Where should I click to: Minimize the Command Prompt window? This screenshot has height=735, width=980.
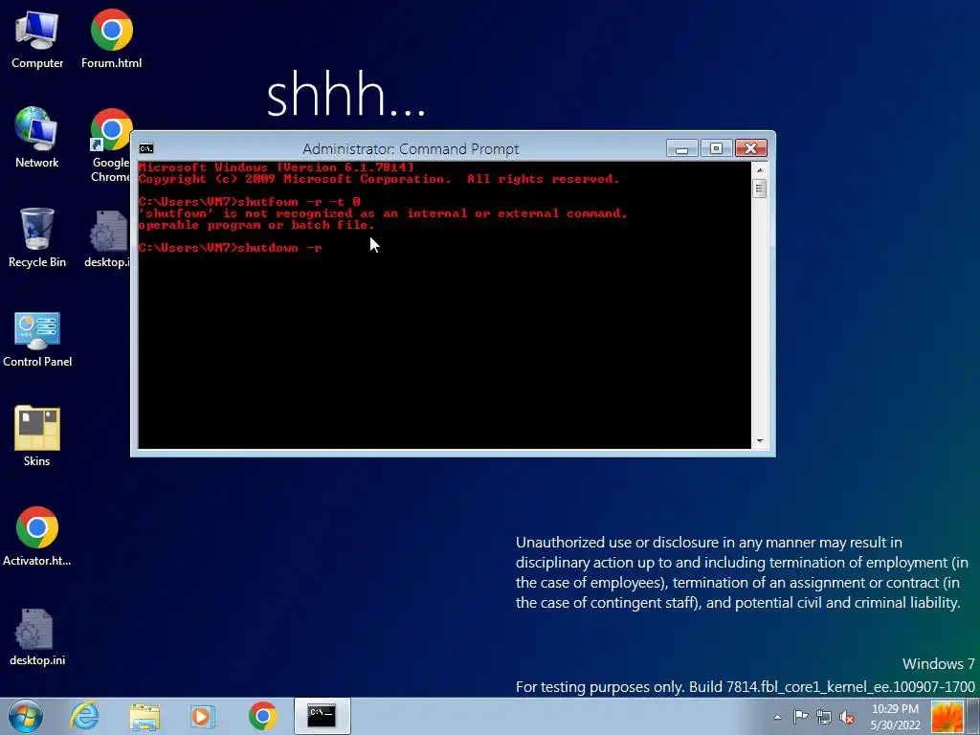[x=681, y=148]
